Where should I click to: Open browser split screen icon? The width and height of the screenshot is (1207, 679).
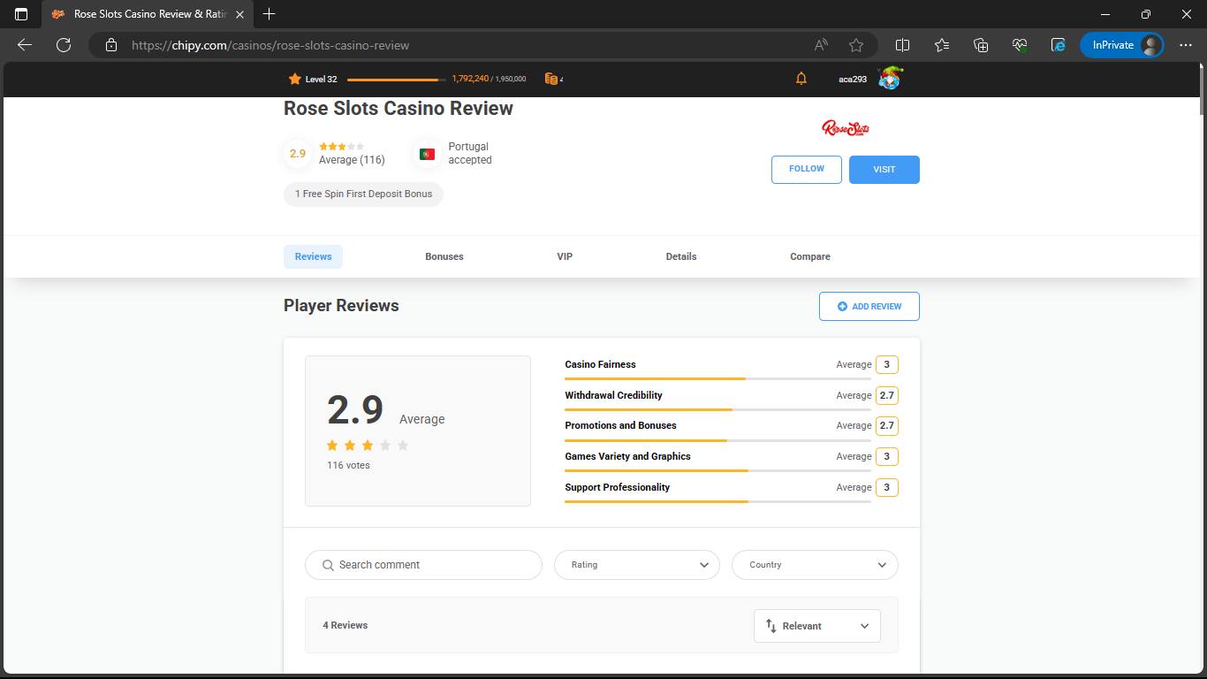[902, 45]
